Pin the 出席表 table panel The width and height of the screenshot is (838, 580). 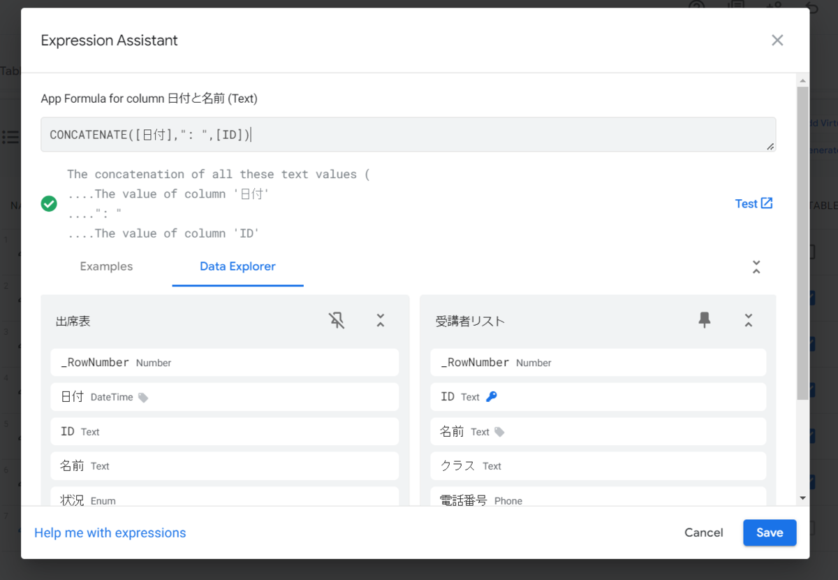coord(337,321)
